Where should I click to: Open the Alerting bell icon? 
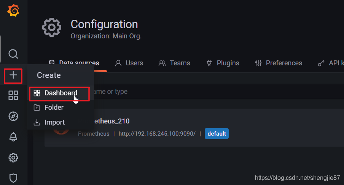[x=13, y=137]
